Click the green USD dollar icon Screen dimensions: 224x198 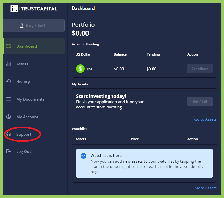(80, 69)
